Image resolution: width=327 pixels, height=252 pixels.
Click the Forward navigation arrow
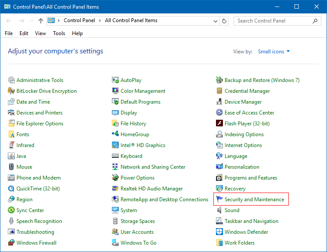22,21
